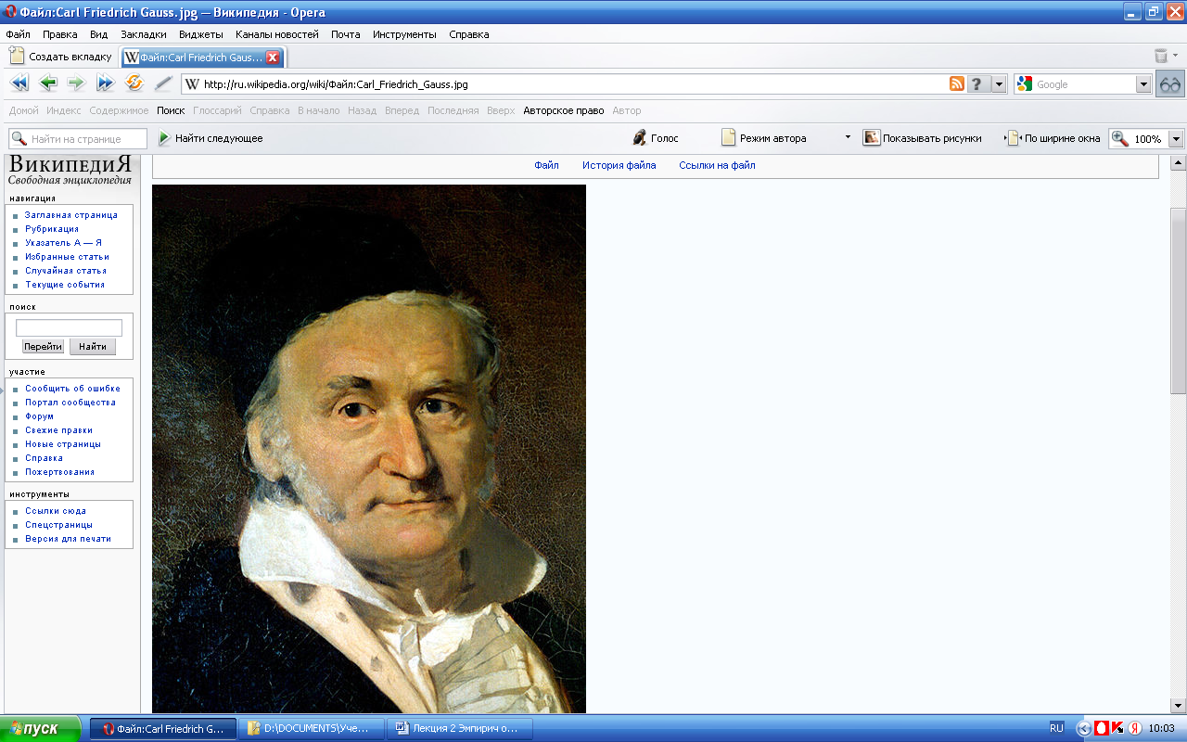
Task: Click the Google search field
Action: click(x=1085, y=83)
